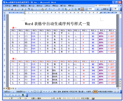This screenshot has height=101, width=123.
Task: Open the 格式 Format menu
Action: (39, 6)
